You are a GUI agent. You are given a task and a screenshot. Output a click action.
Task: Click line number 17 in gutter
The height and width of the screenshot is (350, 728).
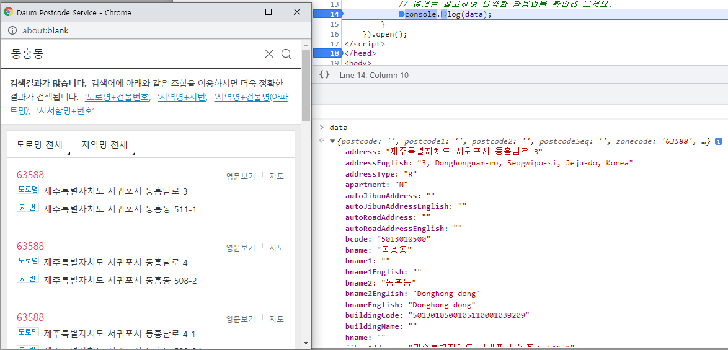[x=334, y=44]
